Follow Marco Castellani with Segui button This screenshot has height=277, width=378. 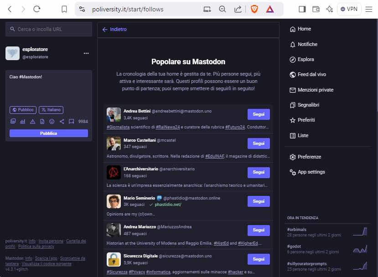click(x=259, y=144)
